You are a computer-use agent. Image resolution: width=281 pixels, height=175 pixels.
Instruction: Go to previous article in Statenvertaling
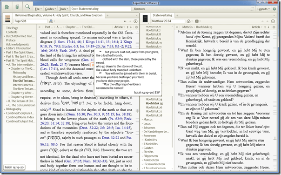click(x=265, y=27)
